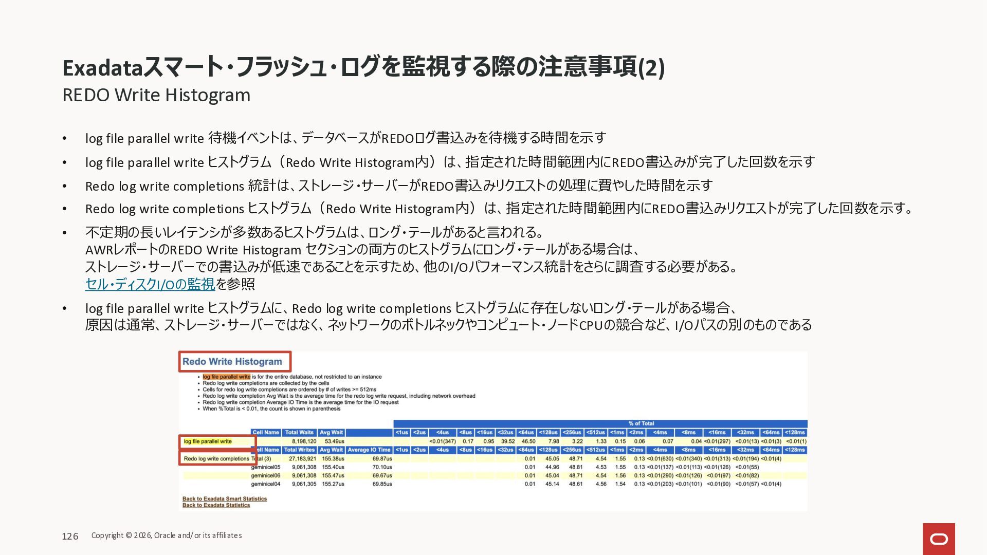Click the slide title Exadataスマート・フラッシュ・ログ
Image resolution: width=987 pixels, height=555 pixels.
(363, 67)
